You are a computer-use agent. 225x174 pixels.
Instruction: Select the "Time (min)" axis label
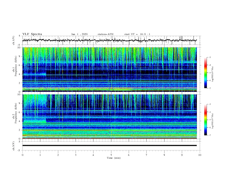114,158
